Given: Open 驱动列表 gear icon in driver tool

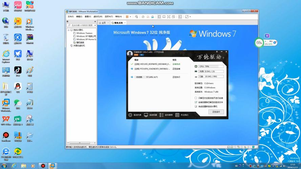Looking at the screenshot, I should click(130, 115).
